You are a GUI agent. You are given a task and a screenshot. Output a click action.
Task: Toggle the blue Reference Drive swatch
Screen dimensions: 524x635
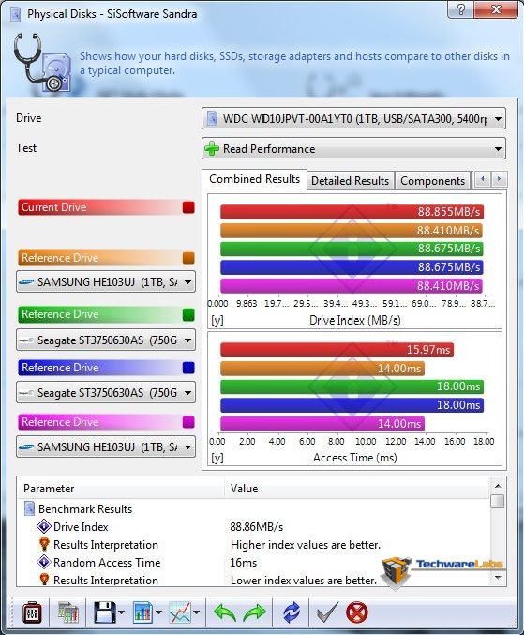coord(188,368)
